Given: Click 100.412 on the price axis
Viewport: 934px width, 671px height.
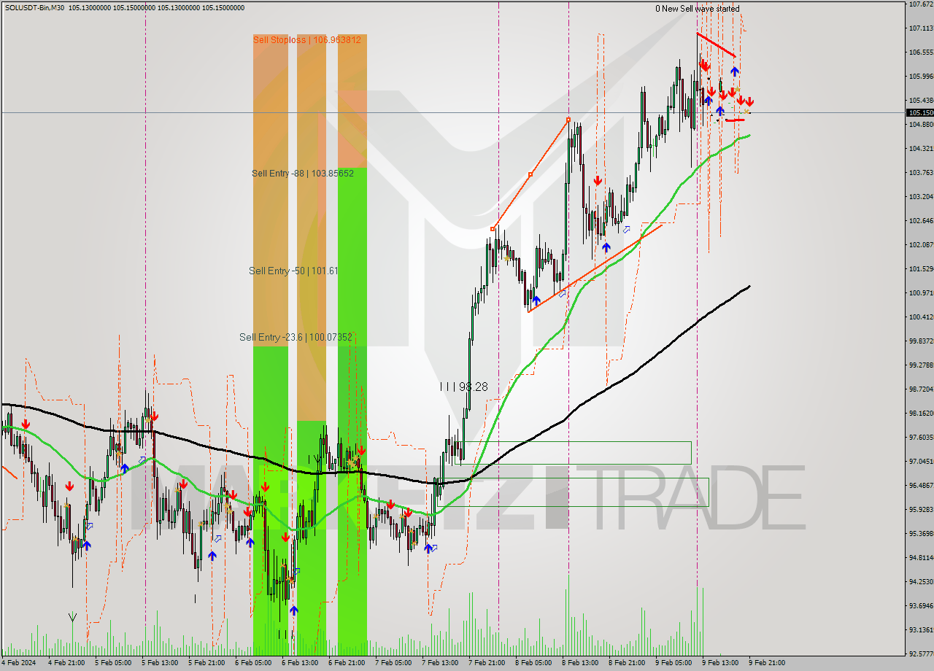Looking at the screenshot, I should point(920,317).
